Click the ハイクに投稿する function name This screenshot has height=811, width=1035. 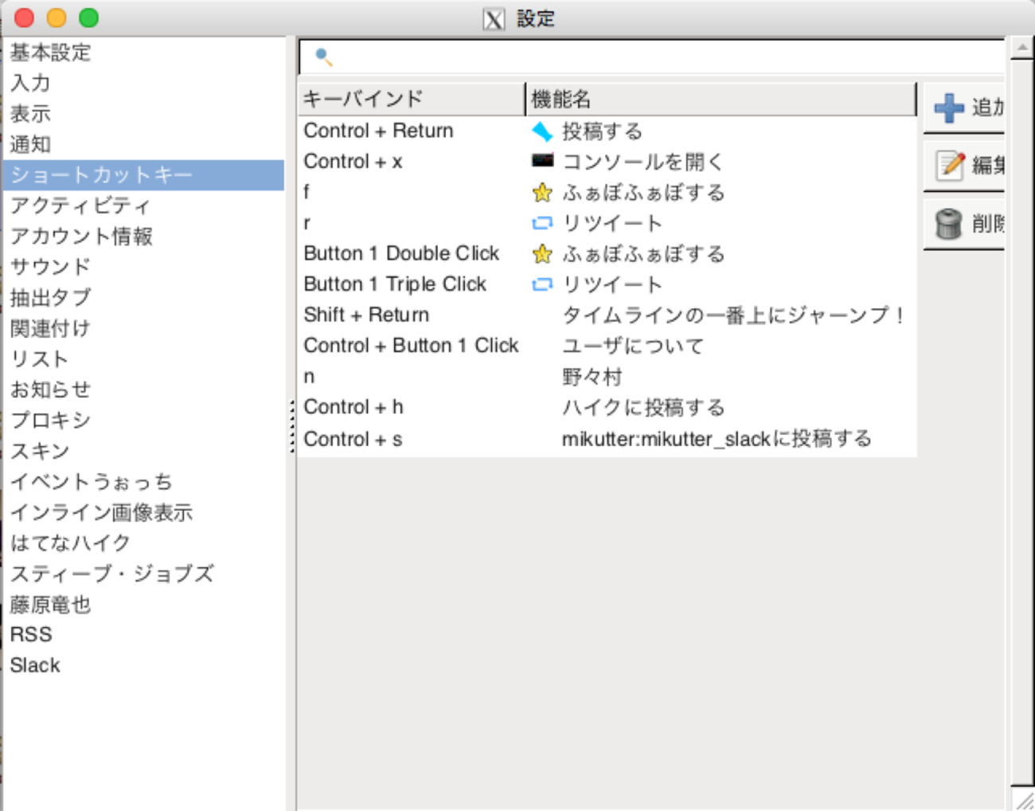click(x=643, y=407)
